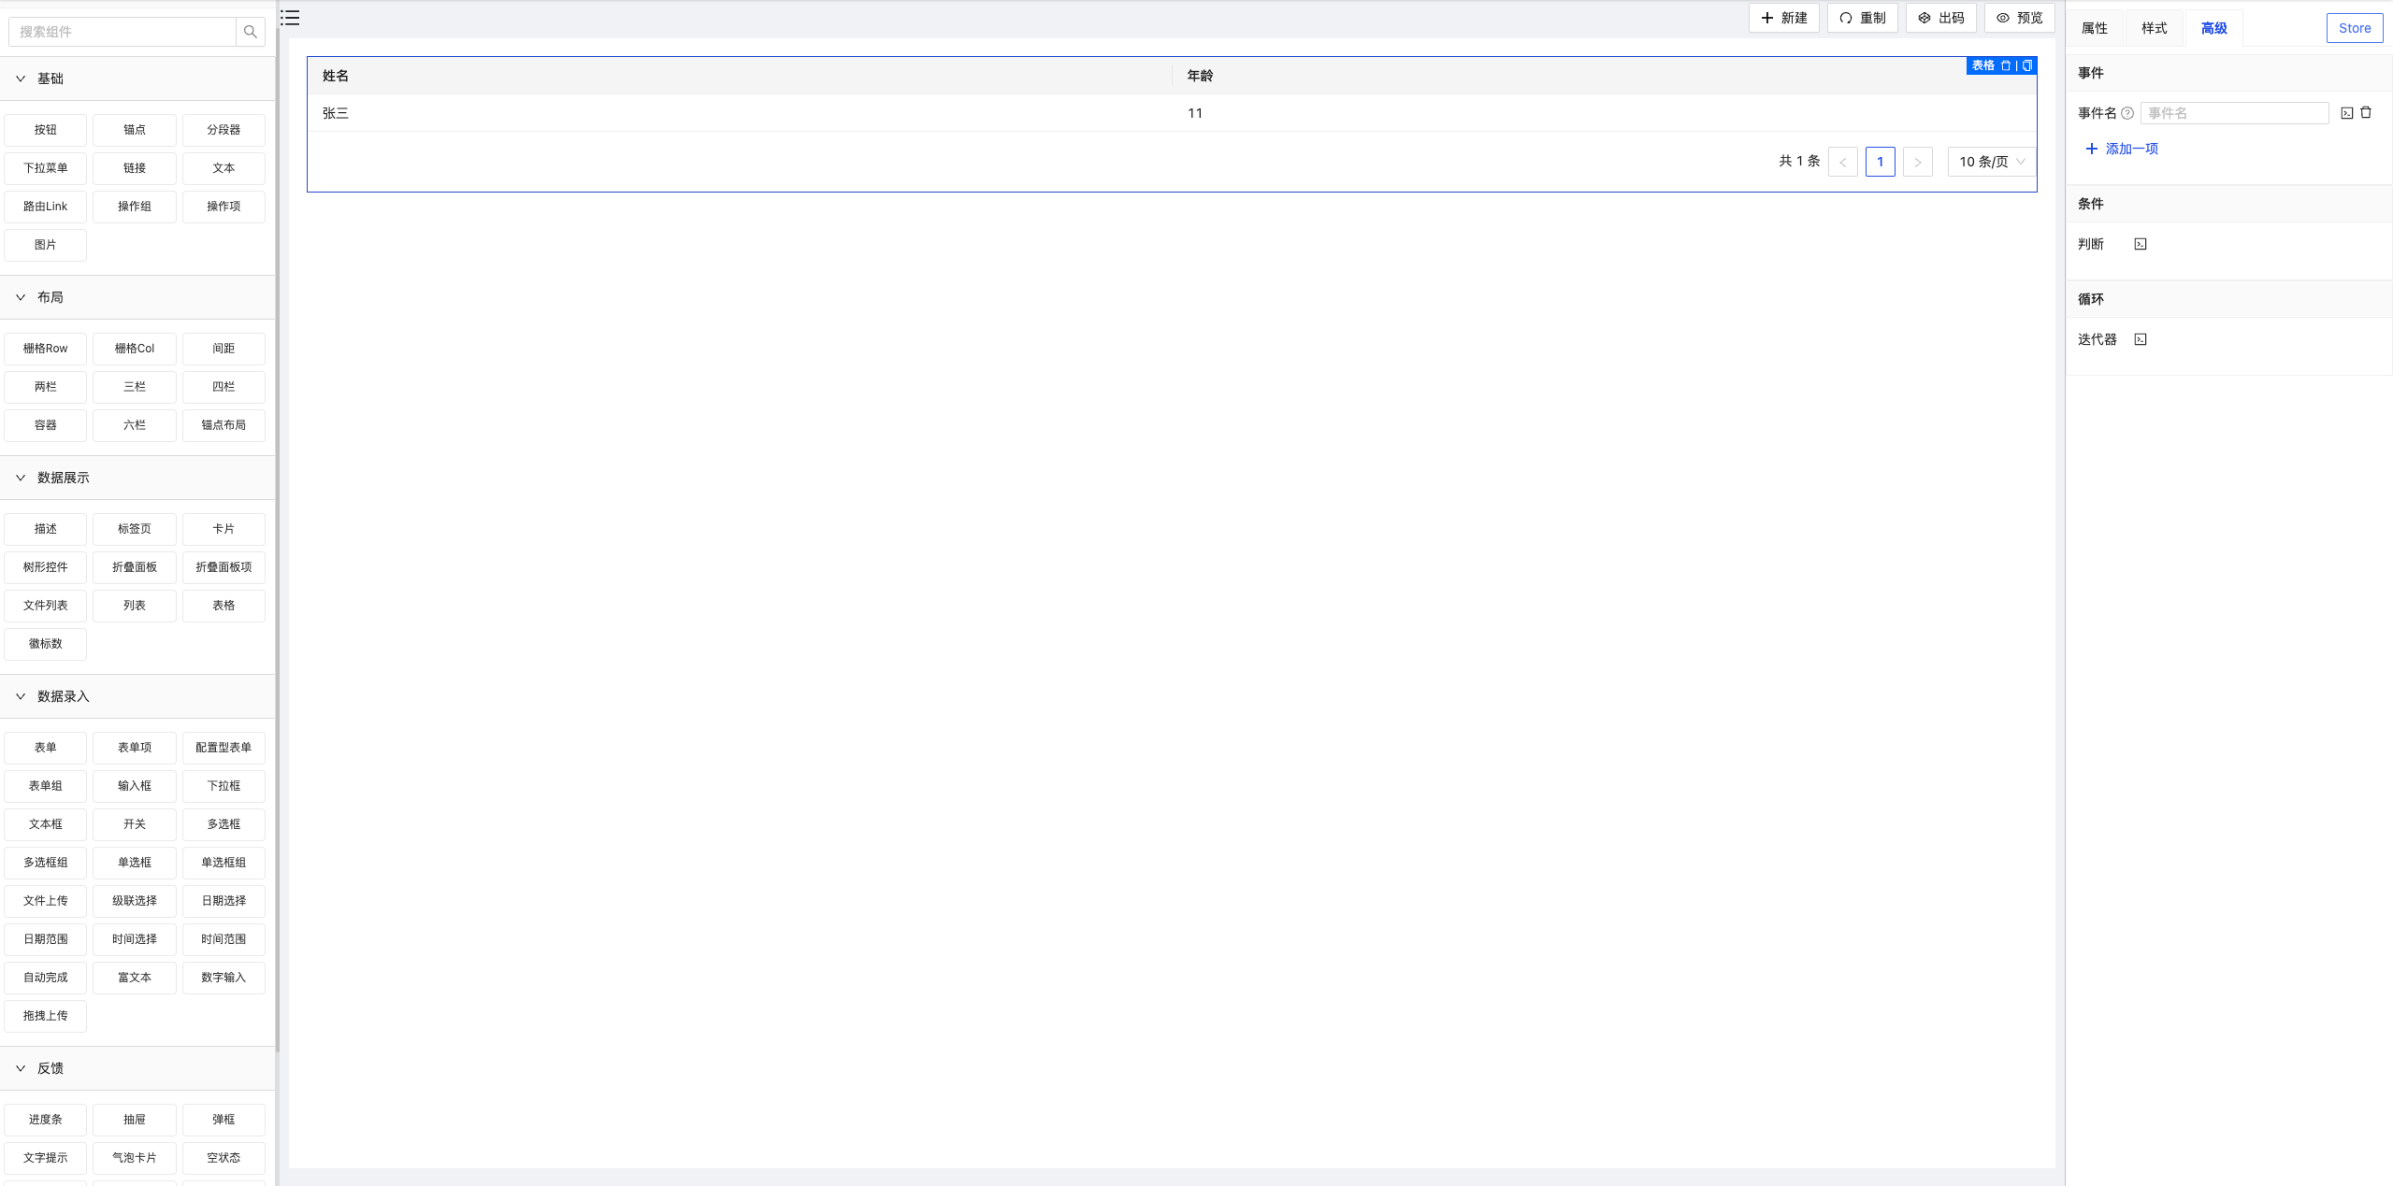Delete the selected 表格 component via trash icon
This screenshot has height=1186, width=2393.
click(x=2006, y=65)
